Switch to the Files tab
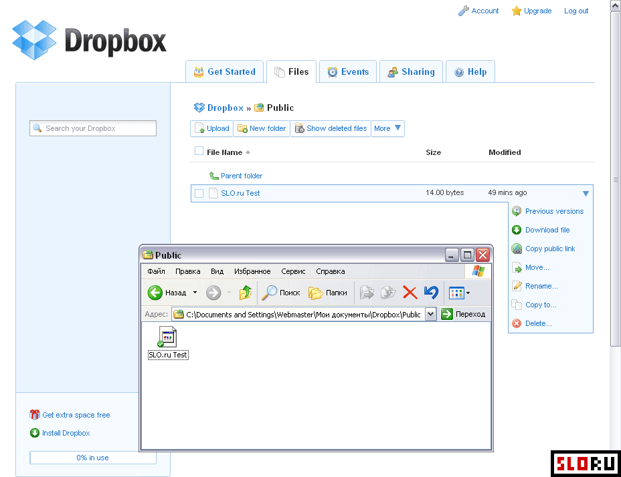621x477 pixels. [292, 71]
